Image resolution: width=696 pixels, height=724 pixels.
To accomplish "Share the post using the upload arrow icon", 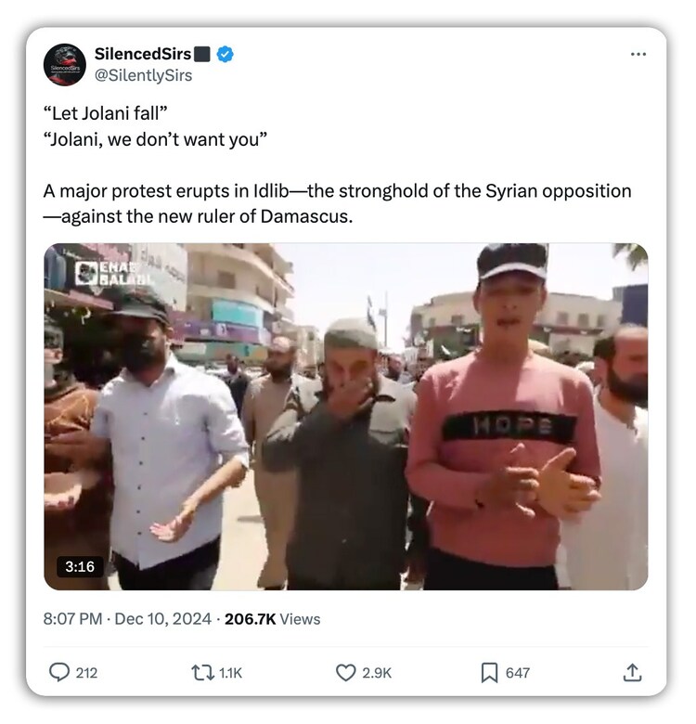I will (x=632, y=672).
